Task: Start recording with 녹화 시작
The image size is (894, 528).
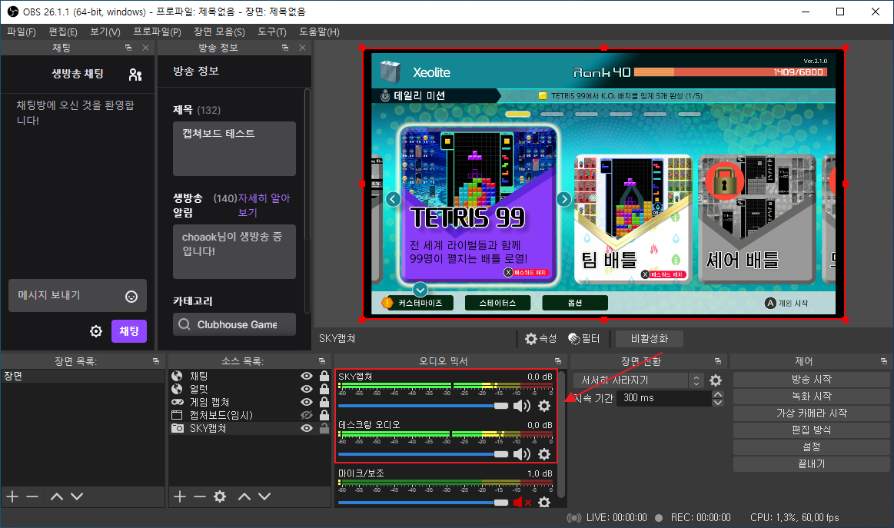Action: (x=811, y=397)
